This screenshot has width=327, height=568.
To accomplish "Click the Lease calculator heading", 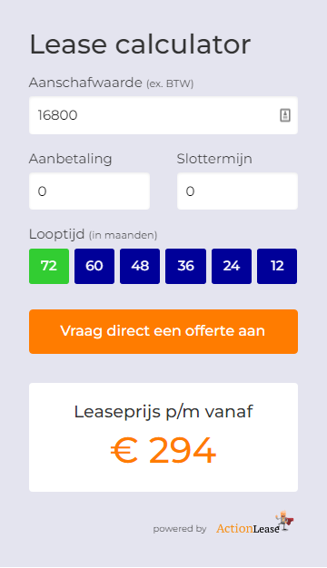I will pyautogui.click(x=140, y=44).
